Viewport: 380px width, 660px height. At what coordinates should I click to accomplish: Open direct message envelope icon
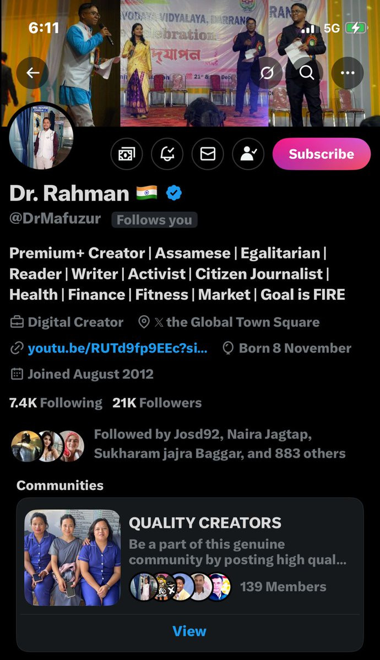208,154
